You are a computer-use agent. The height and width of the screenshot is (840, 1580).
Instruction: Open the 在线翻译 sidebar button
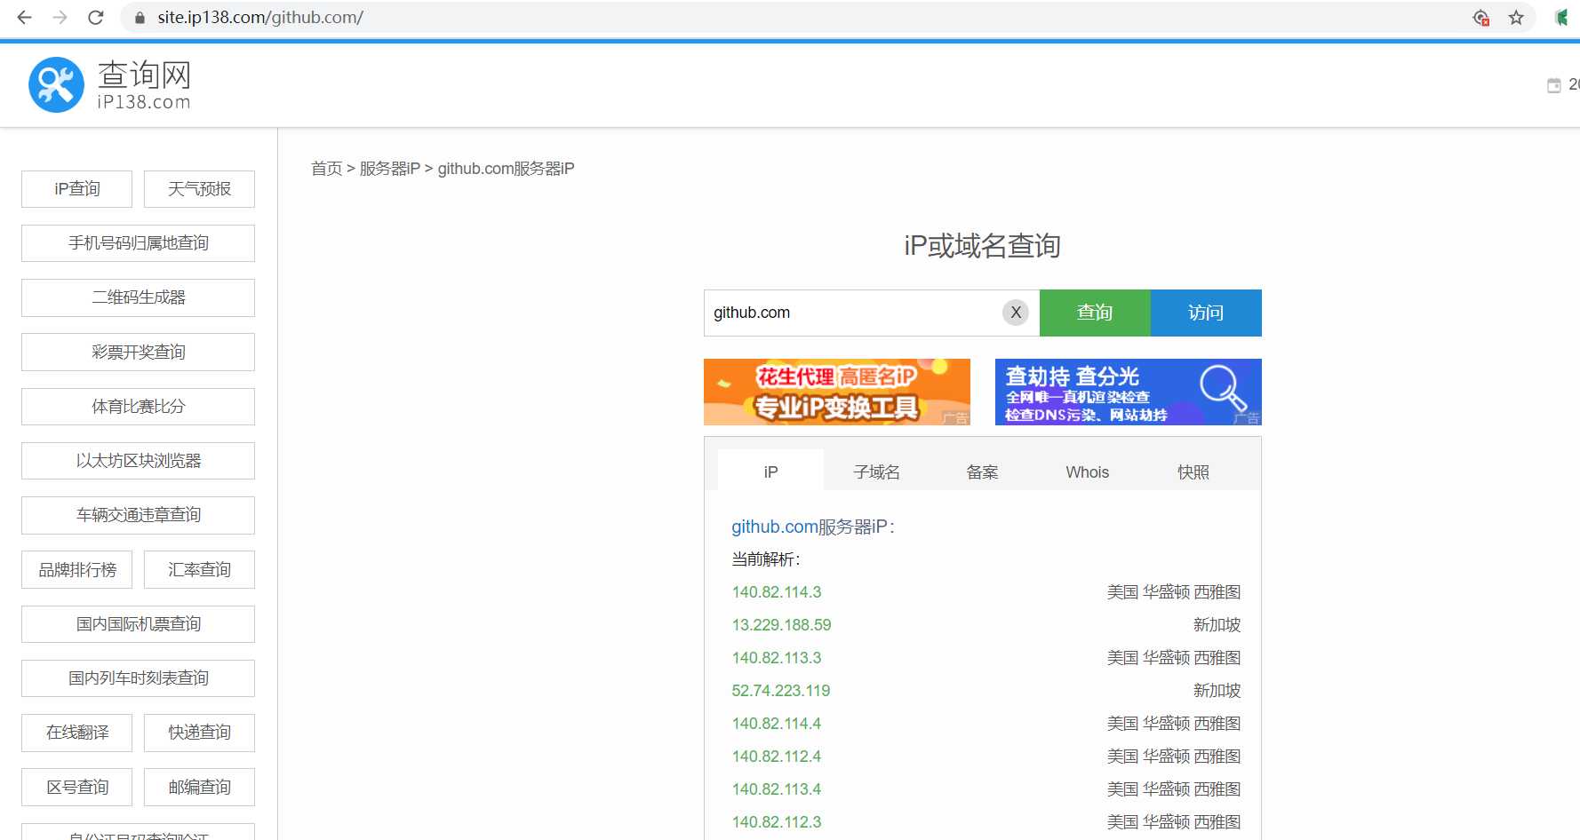pos(77,733)
